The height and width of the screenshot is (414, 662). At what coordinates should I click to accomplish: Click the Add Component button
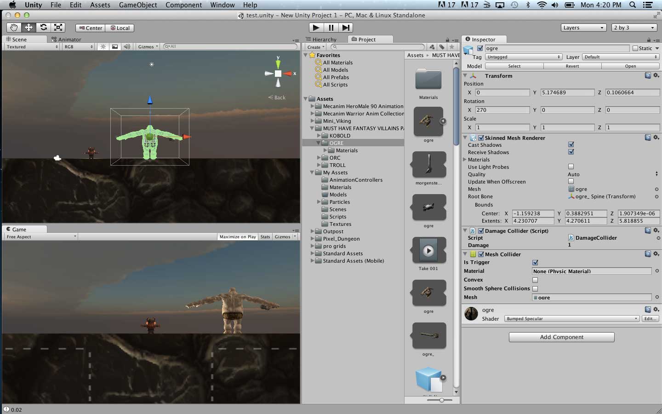click(x=561, y=337)
